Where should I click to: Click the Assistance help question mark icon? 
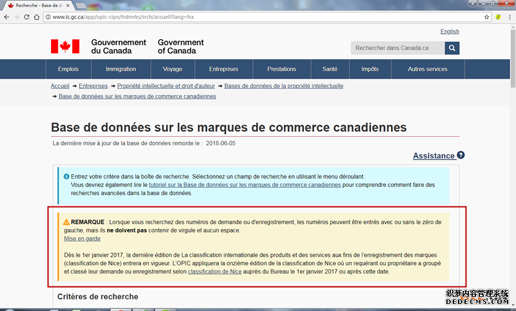click(461, 155)
